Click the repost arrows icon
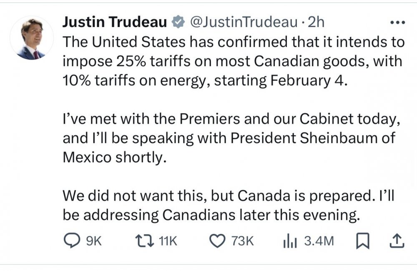Screen dimensions: 417x271 (x=144, y=241)
